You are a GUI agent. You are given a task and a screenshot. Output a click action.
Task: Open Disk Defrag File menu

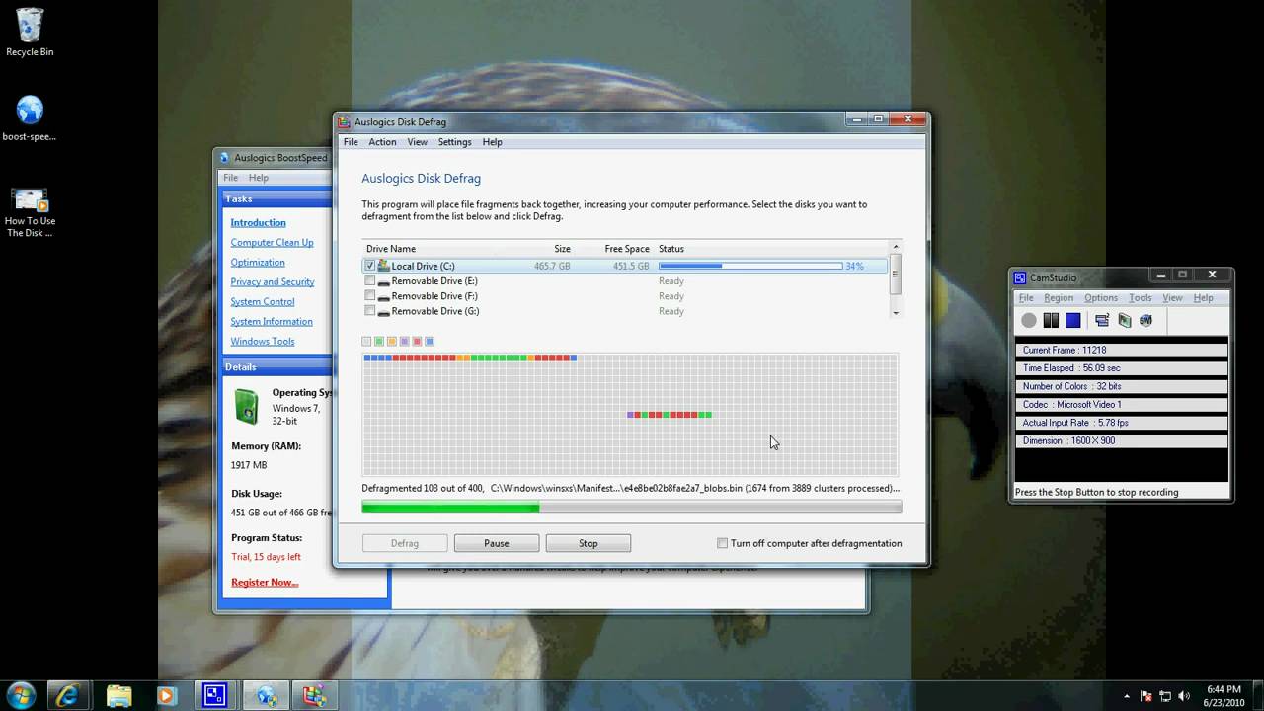click(x=351, y=142)
